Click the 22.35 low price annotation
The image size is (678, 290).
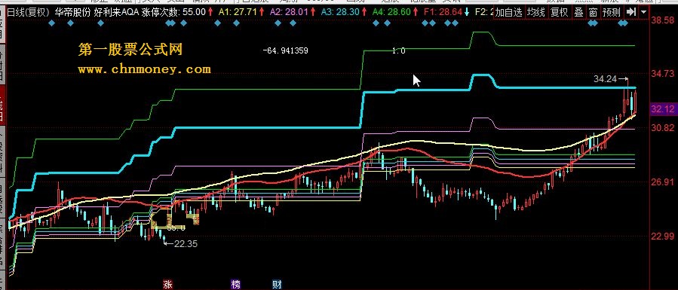tap(186, 244)
